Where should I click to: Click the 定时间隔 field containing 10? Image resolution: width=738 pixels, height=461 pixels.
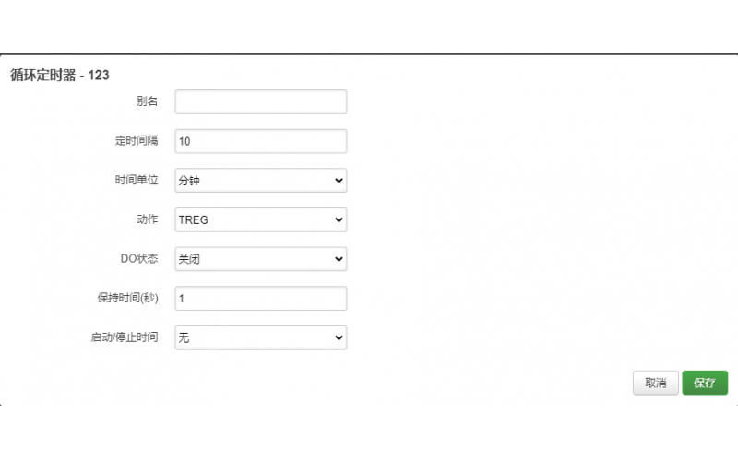click(260, 141)
